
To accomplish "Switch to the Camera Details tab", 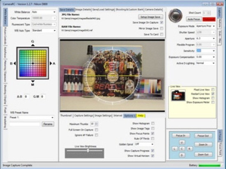I will coord(154,9).
